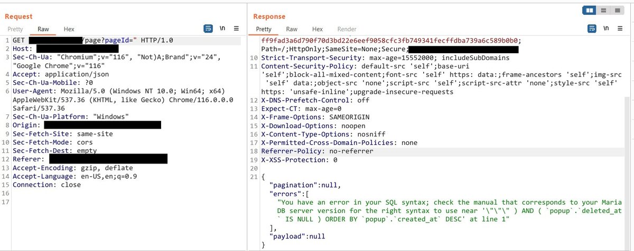Open the Request Hex tab
This screenshot has height=251, width=634.
point(69,29)
